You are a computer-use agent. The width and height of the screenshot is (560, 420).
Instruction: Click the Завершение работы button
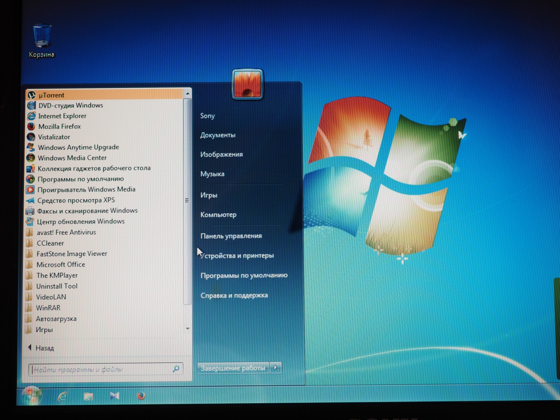click(x=233, y=368)
